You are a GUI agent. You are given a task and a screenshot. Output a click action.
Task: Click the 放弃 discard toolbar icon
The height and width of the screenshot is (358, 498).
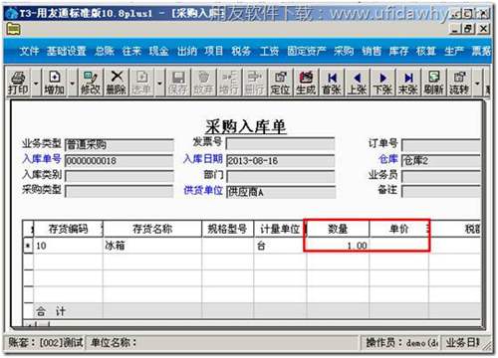203,83
